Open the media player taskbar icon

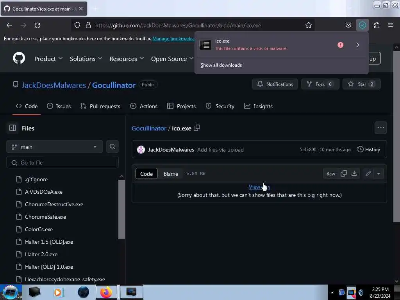58,292
